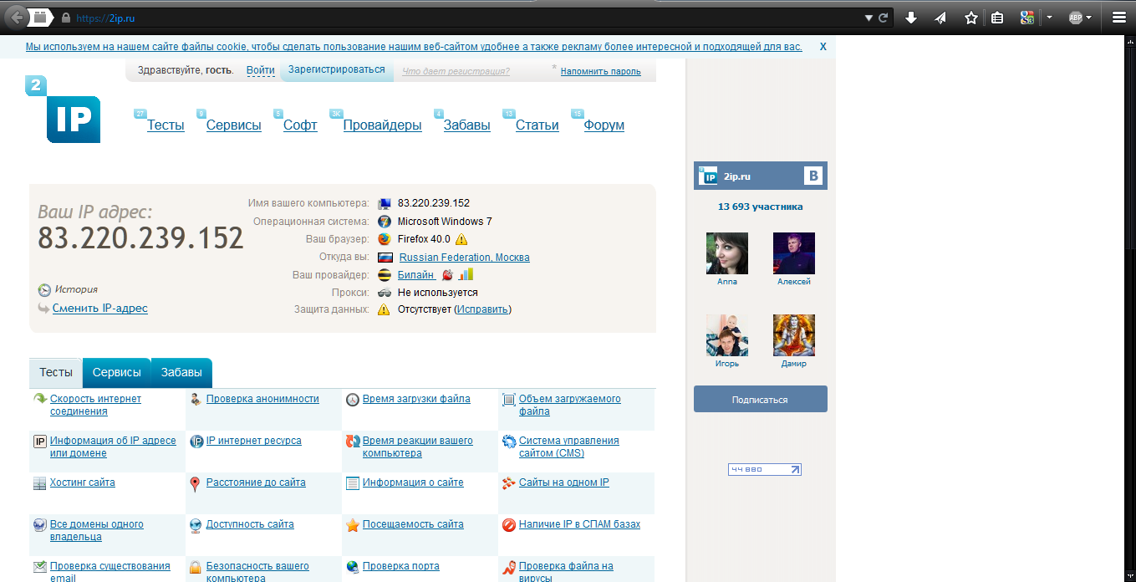This screenshot has height=582, width=1136.
Task: Click the page vertical scrollbar
Action: 1129,309
